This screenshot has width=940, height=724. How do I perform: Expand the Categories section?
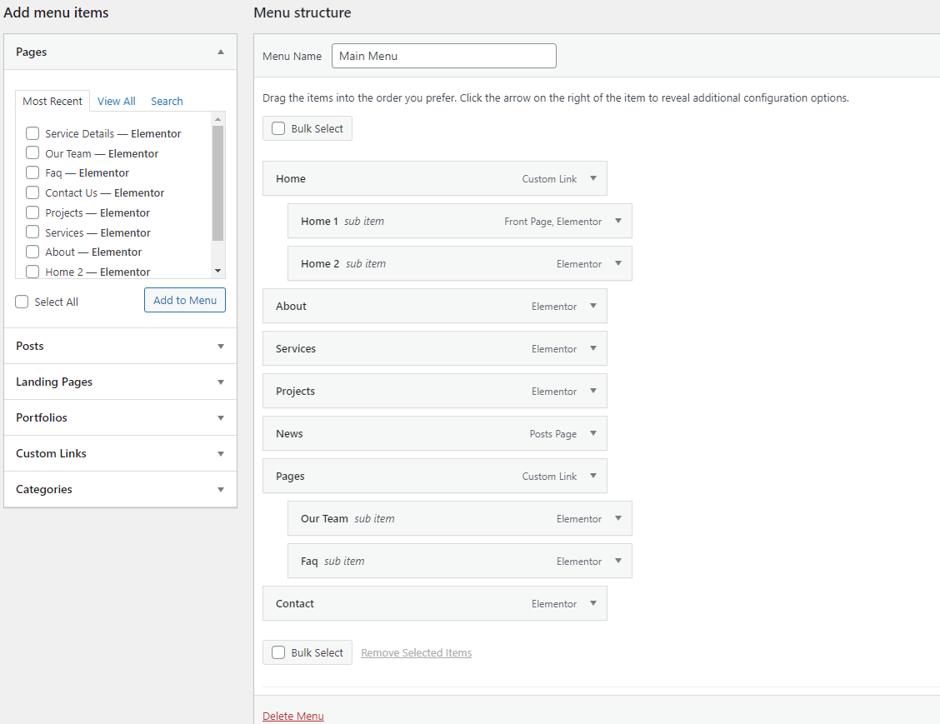[x=221, y=489]
